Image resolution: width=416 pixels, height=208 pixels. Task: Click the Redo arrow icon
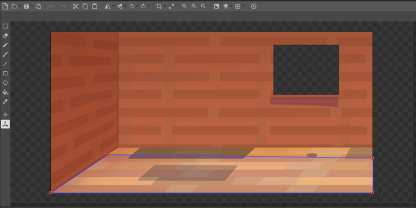[63, 6]
